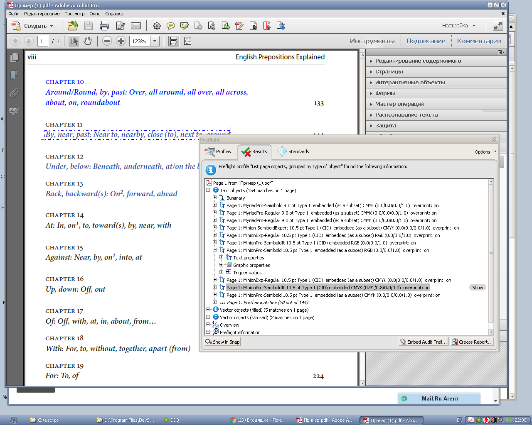Expand the Формы panel section
This screenshot has width=532, height=425.
(436, 93)
